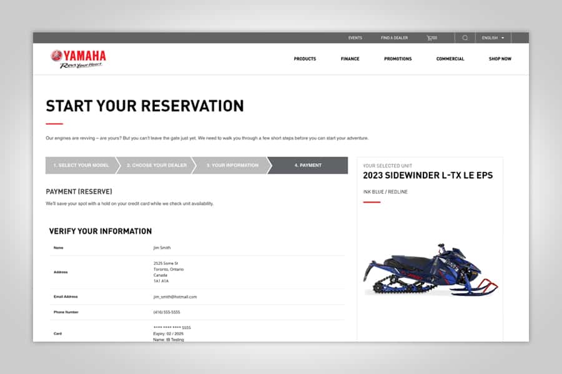Open the Find a Dealer link
562x374 pixels.
[394, 37]
